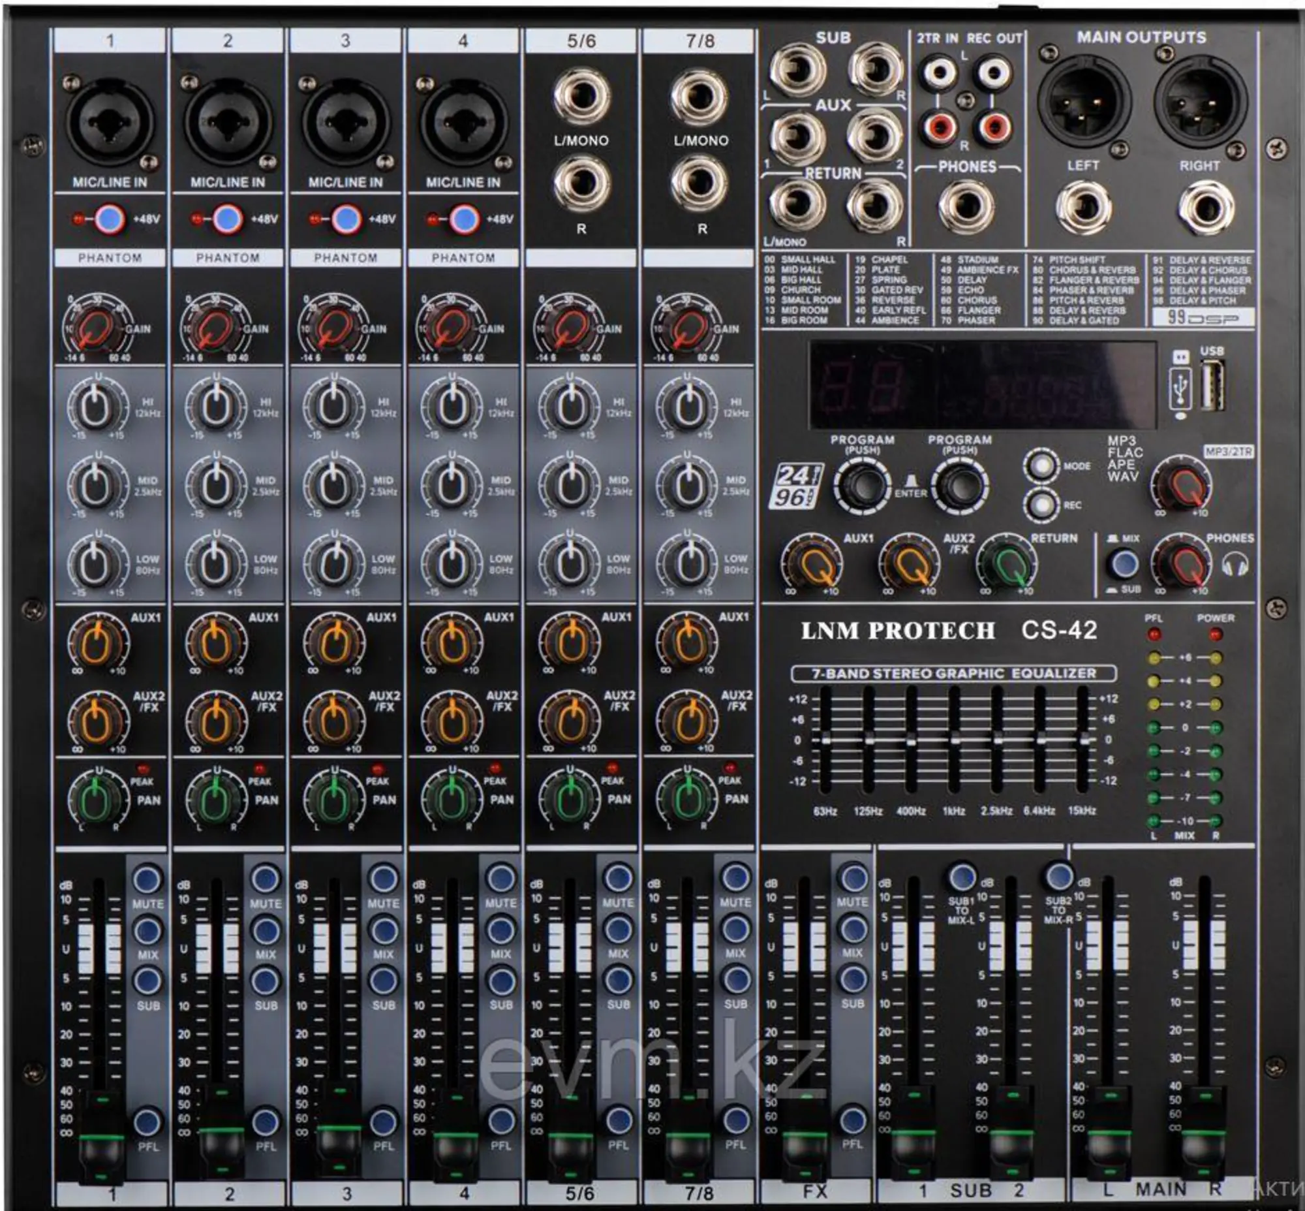Mute the FX channel
1305x1211 pixels.
coord(852,878)
